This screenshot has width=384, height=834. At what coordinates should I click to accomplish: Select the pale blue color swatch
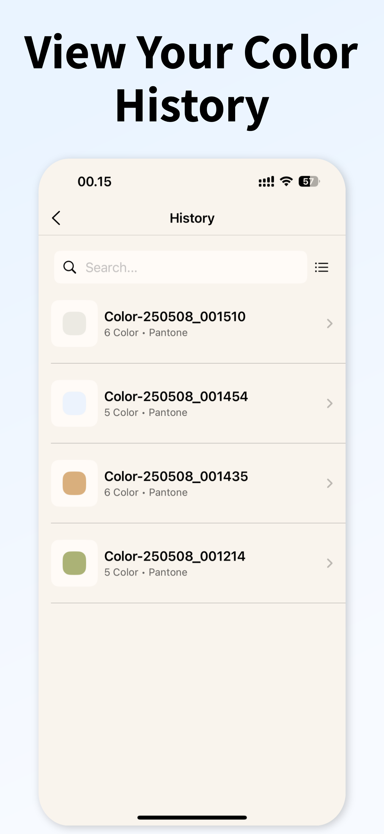coord(74,403)
